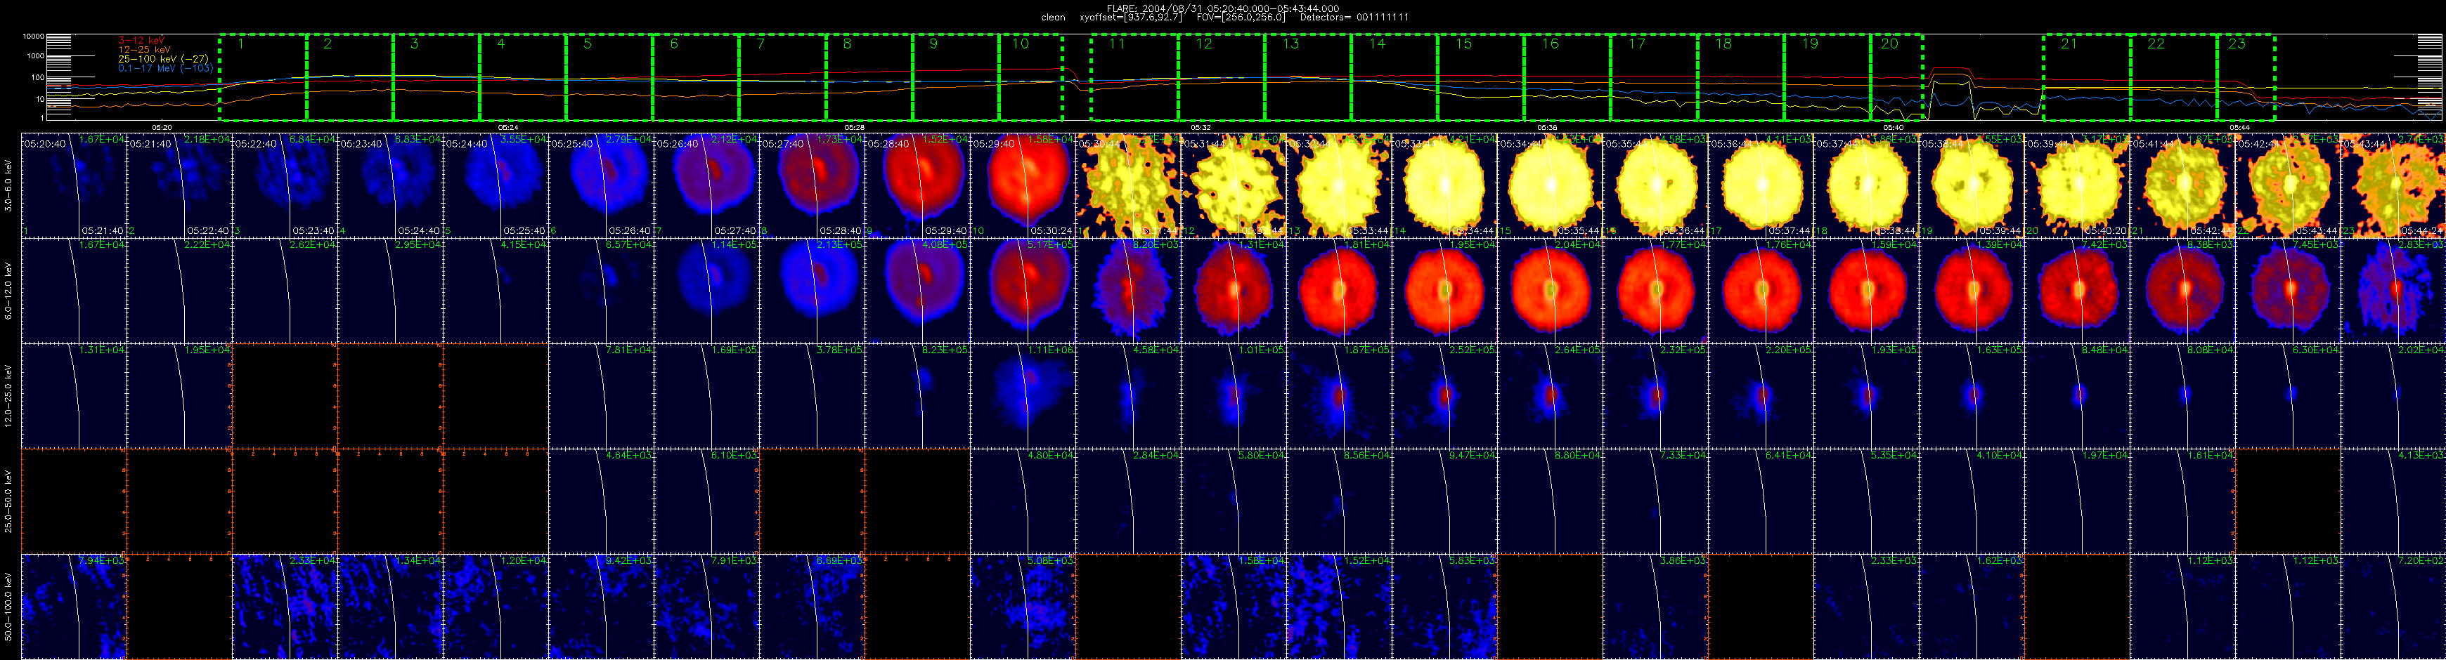Click the 05:36 time axis tick label
The height and width of the screenshot is (660, 2446).
pos(1547,127)
